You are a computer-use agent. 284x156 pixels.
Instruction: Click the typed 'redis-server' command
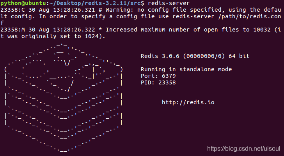pyautogui.click(x=169, y=3)
